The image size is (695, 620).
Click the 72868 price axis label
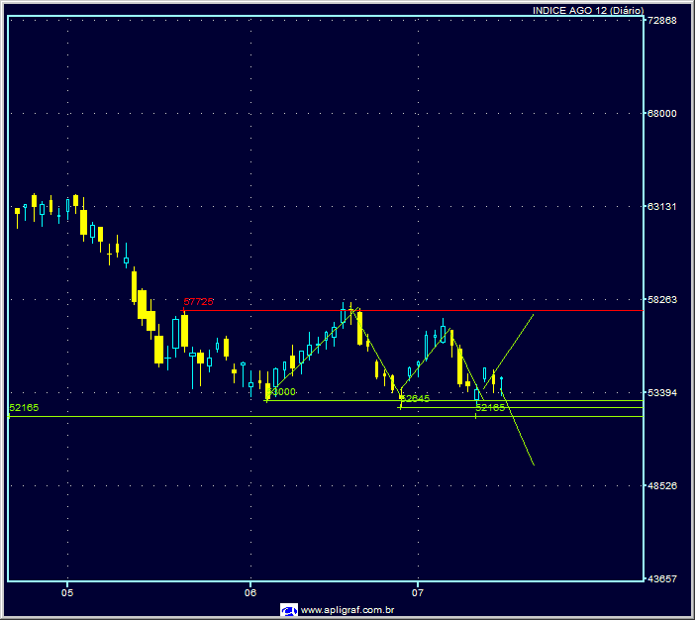point(662,21)
